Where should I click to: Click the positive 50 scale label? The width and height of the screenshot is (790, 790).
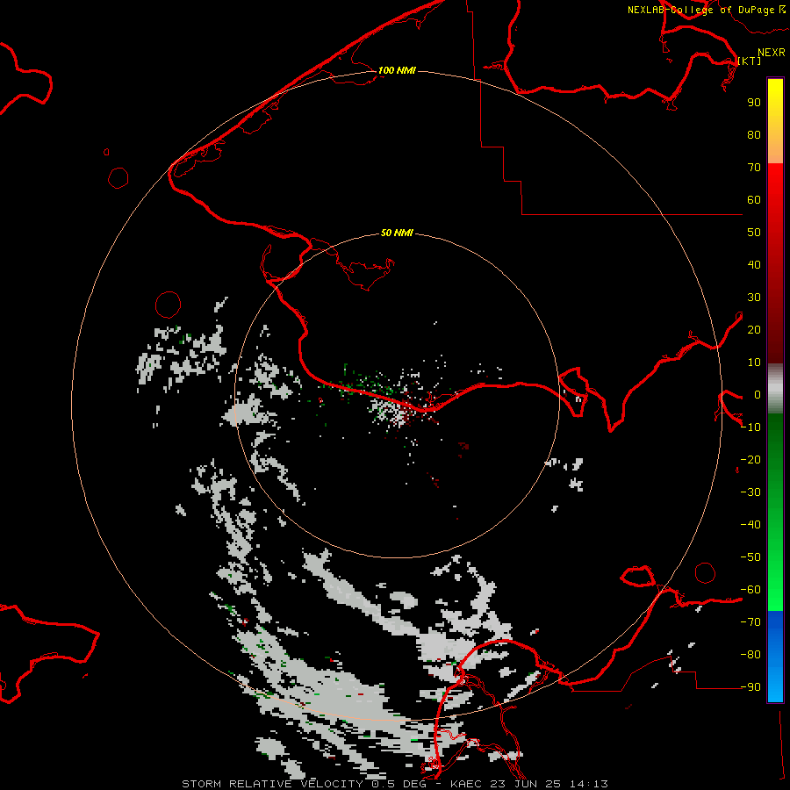[x=754, y=233]
